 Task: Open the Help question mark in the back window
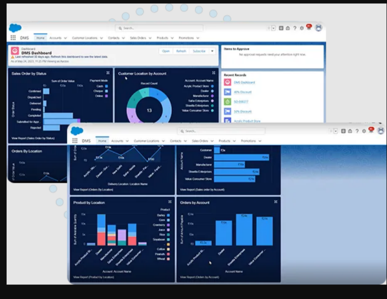coord(295,28)
